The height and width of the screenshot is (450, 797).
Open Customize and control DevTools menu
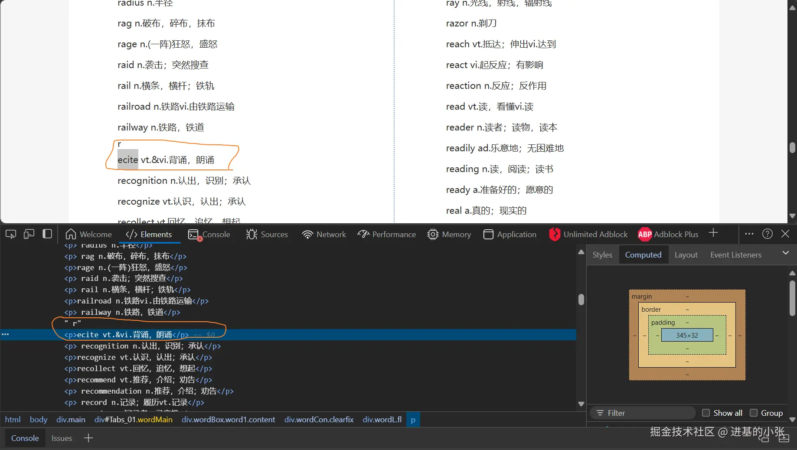pos(749,234)
